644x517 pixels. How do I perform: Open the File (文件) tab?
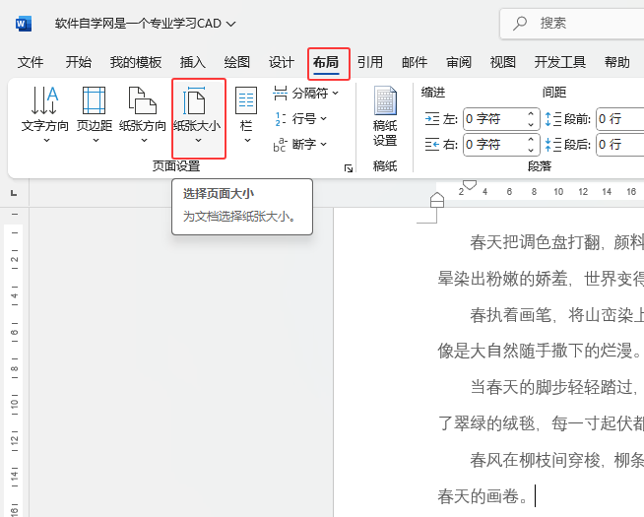pos(31,62)
